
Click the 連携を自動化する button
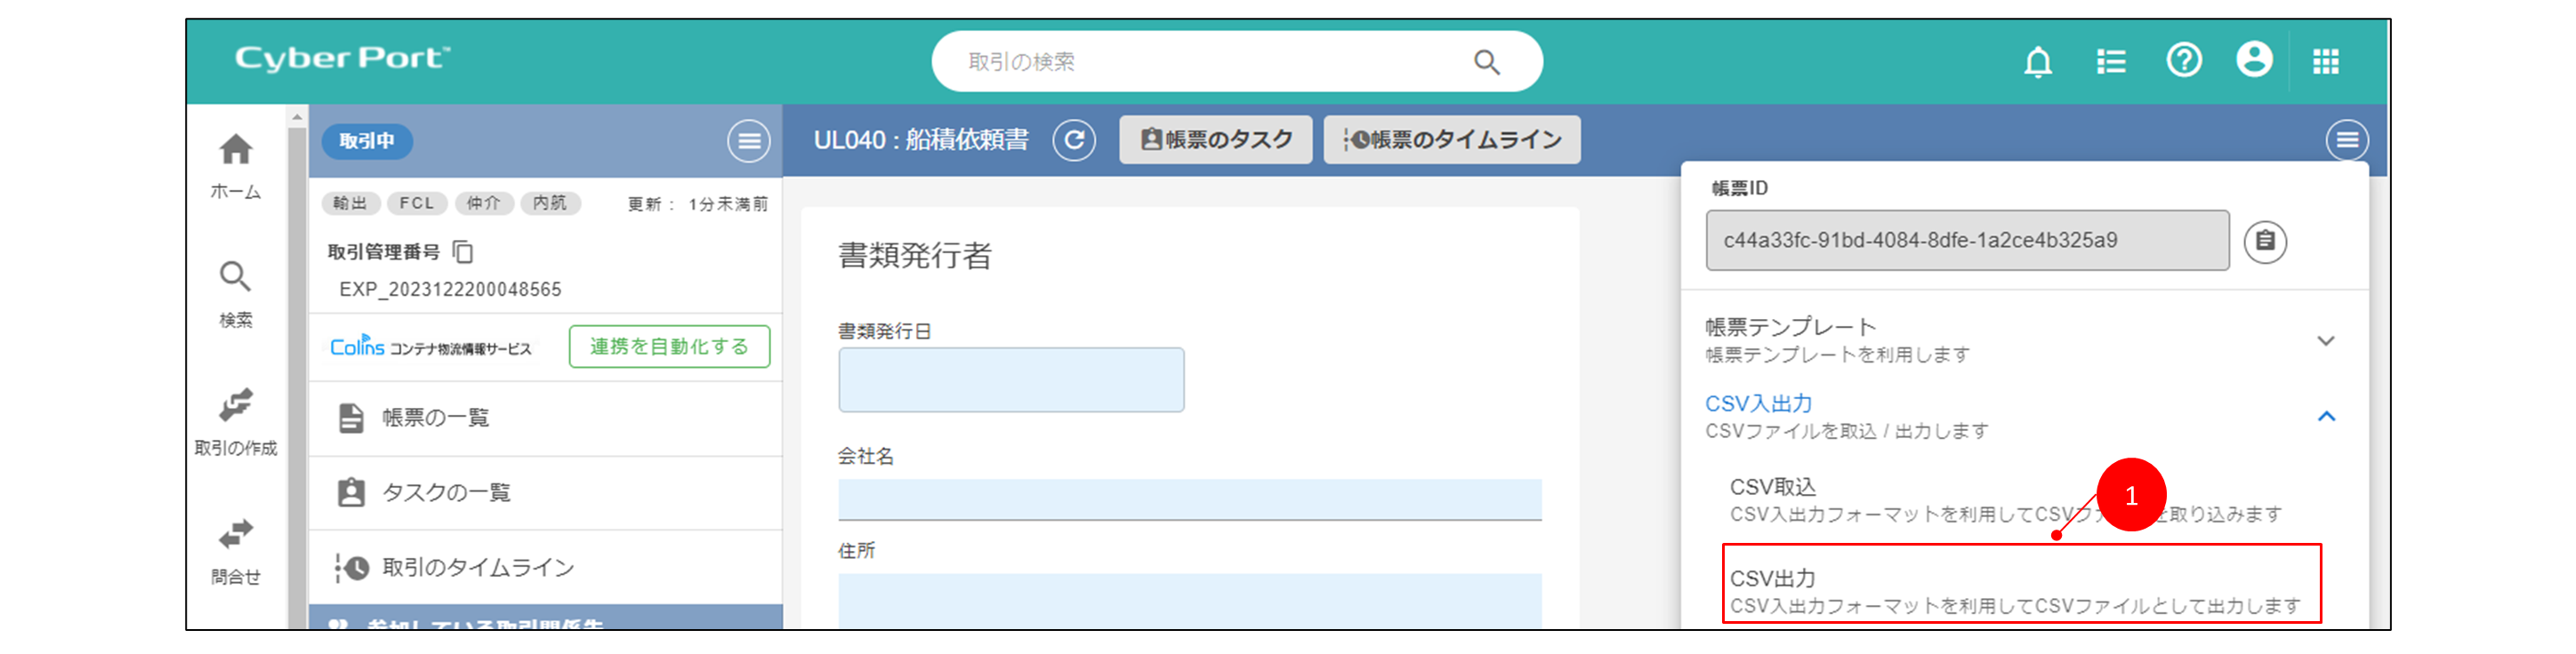tap(669, 347)
